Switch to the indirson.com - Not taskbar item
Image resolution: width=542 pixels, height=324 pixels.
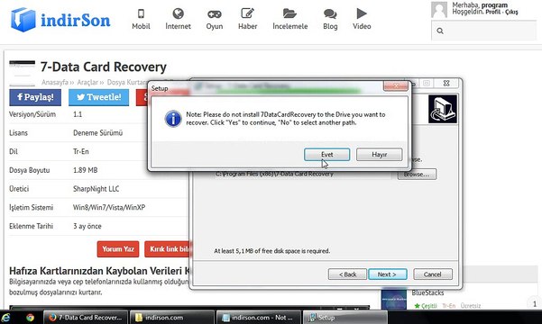coord(258,317)
